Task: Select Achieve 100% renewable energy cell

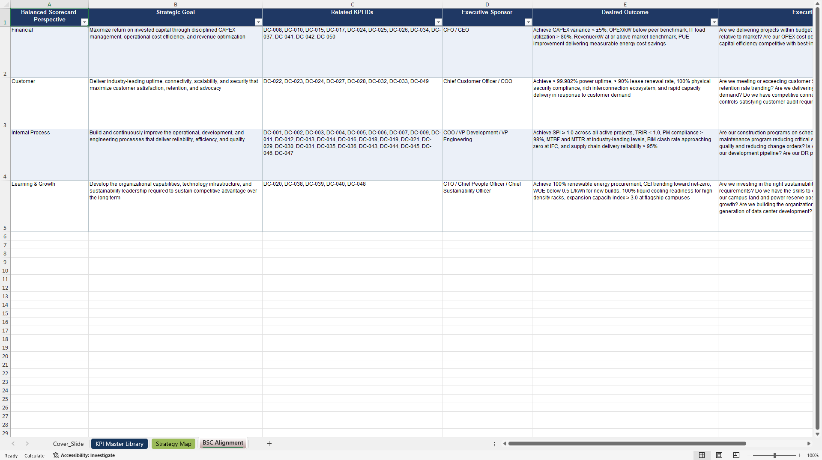Action: tap(625, 206)
